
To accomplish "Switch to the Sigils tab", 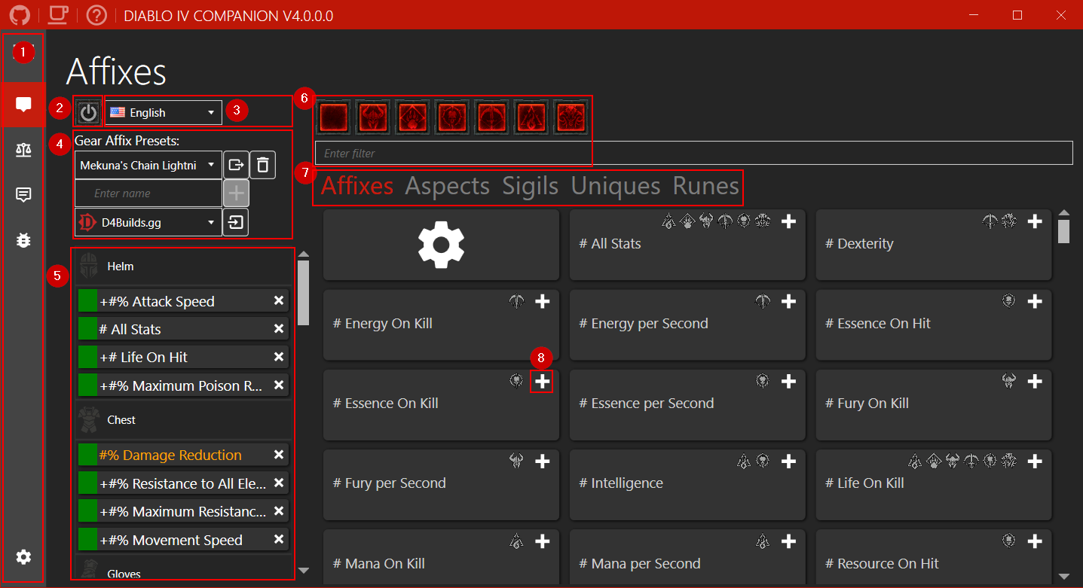I will [531, 186].
